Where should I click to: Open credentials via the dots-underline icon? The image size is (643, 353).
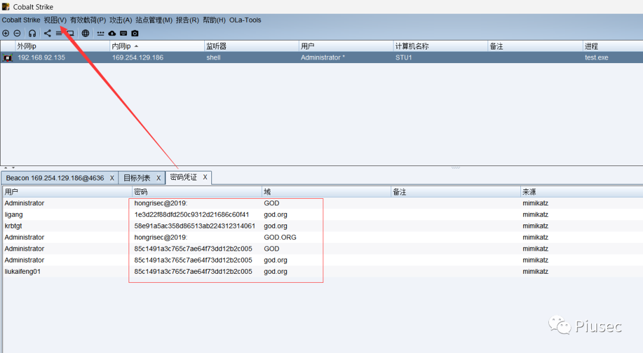101,33
